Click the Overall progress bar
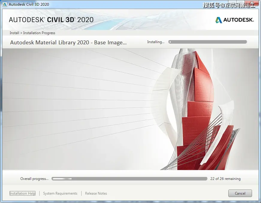261x203 pixels. [x=129, y=179]
